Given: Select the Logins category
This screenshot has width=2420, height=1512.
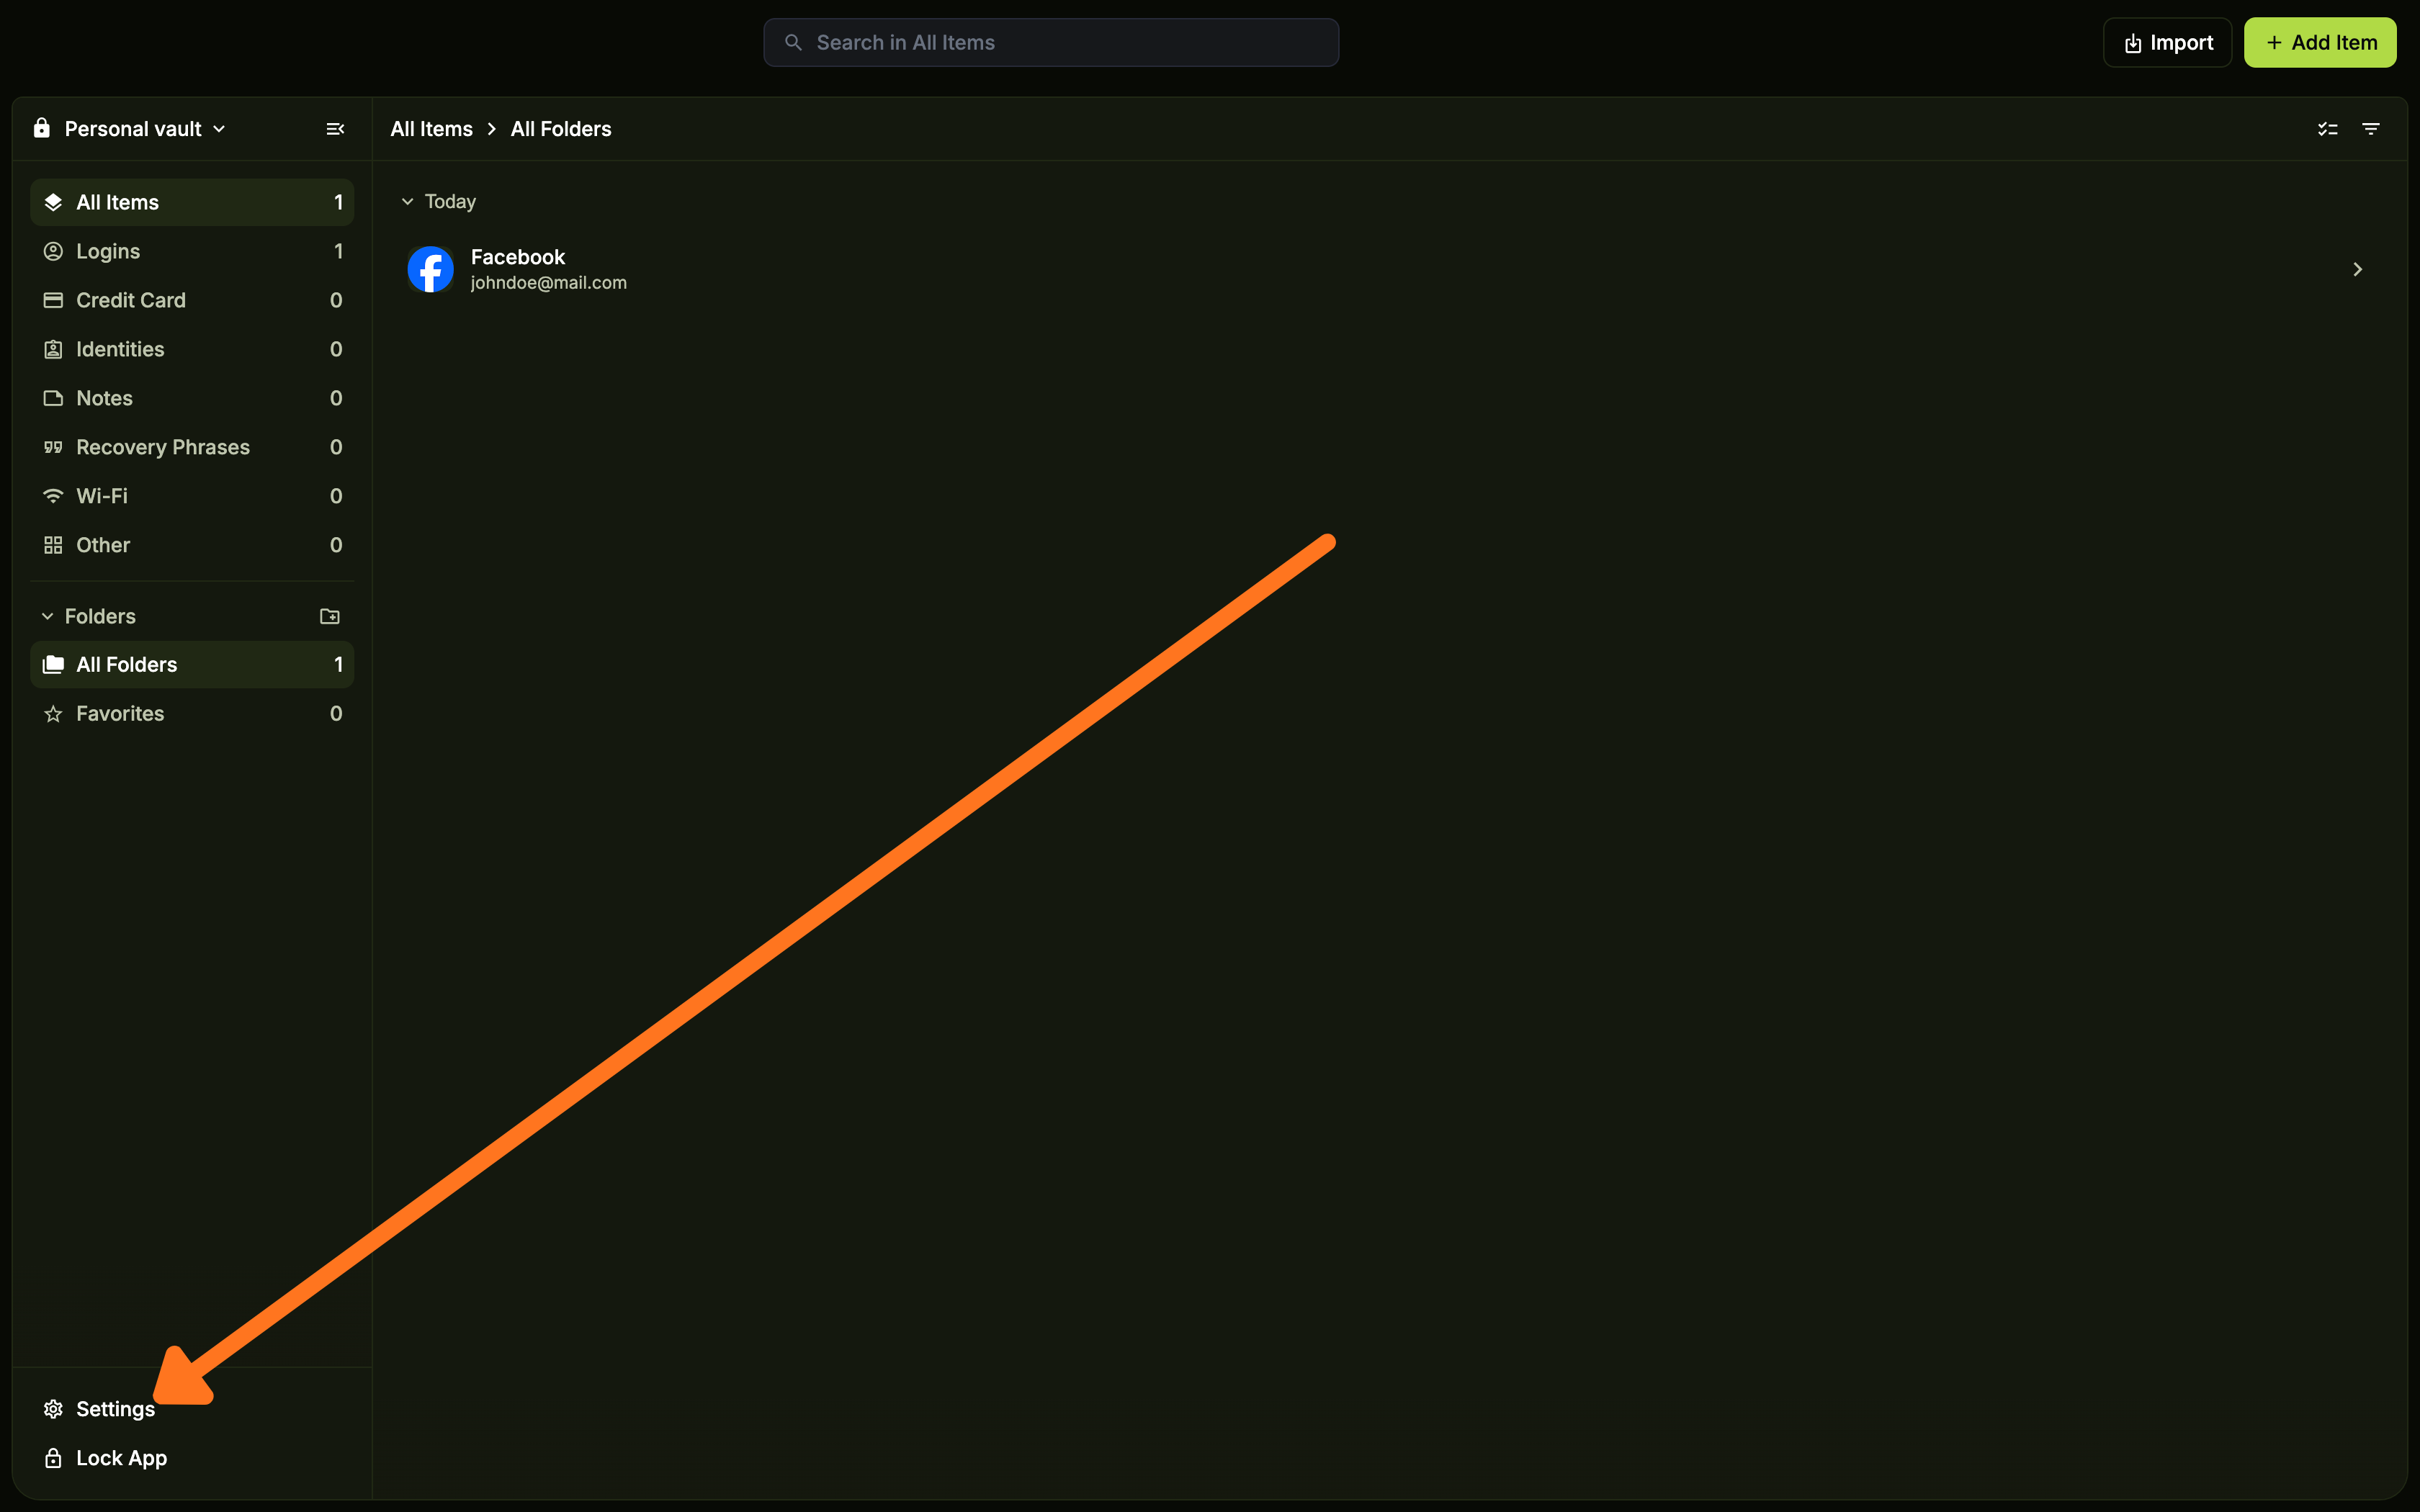Looking at the screenshot, I should (x=108, y=251).
